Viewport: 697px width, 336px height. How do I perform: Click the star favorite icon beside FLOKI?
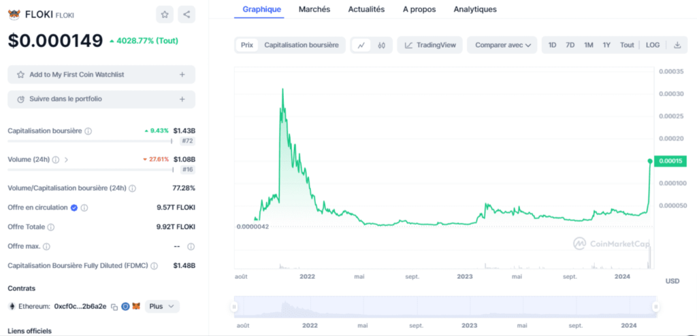point(164,14)
